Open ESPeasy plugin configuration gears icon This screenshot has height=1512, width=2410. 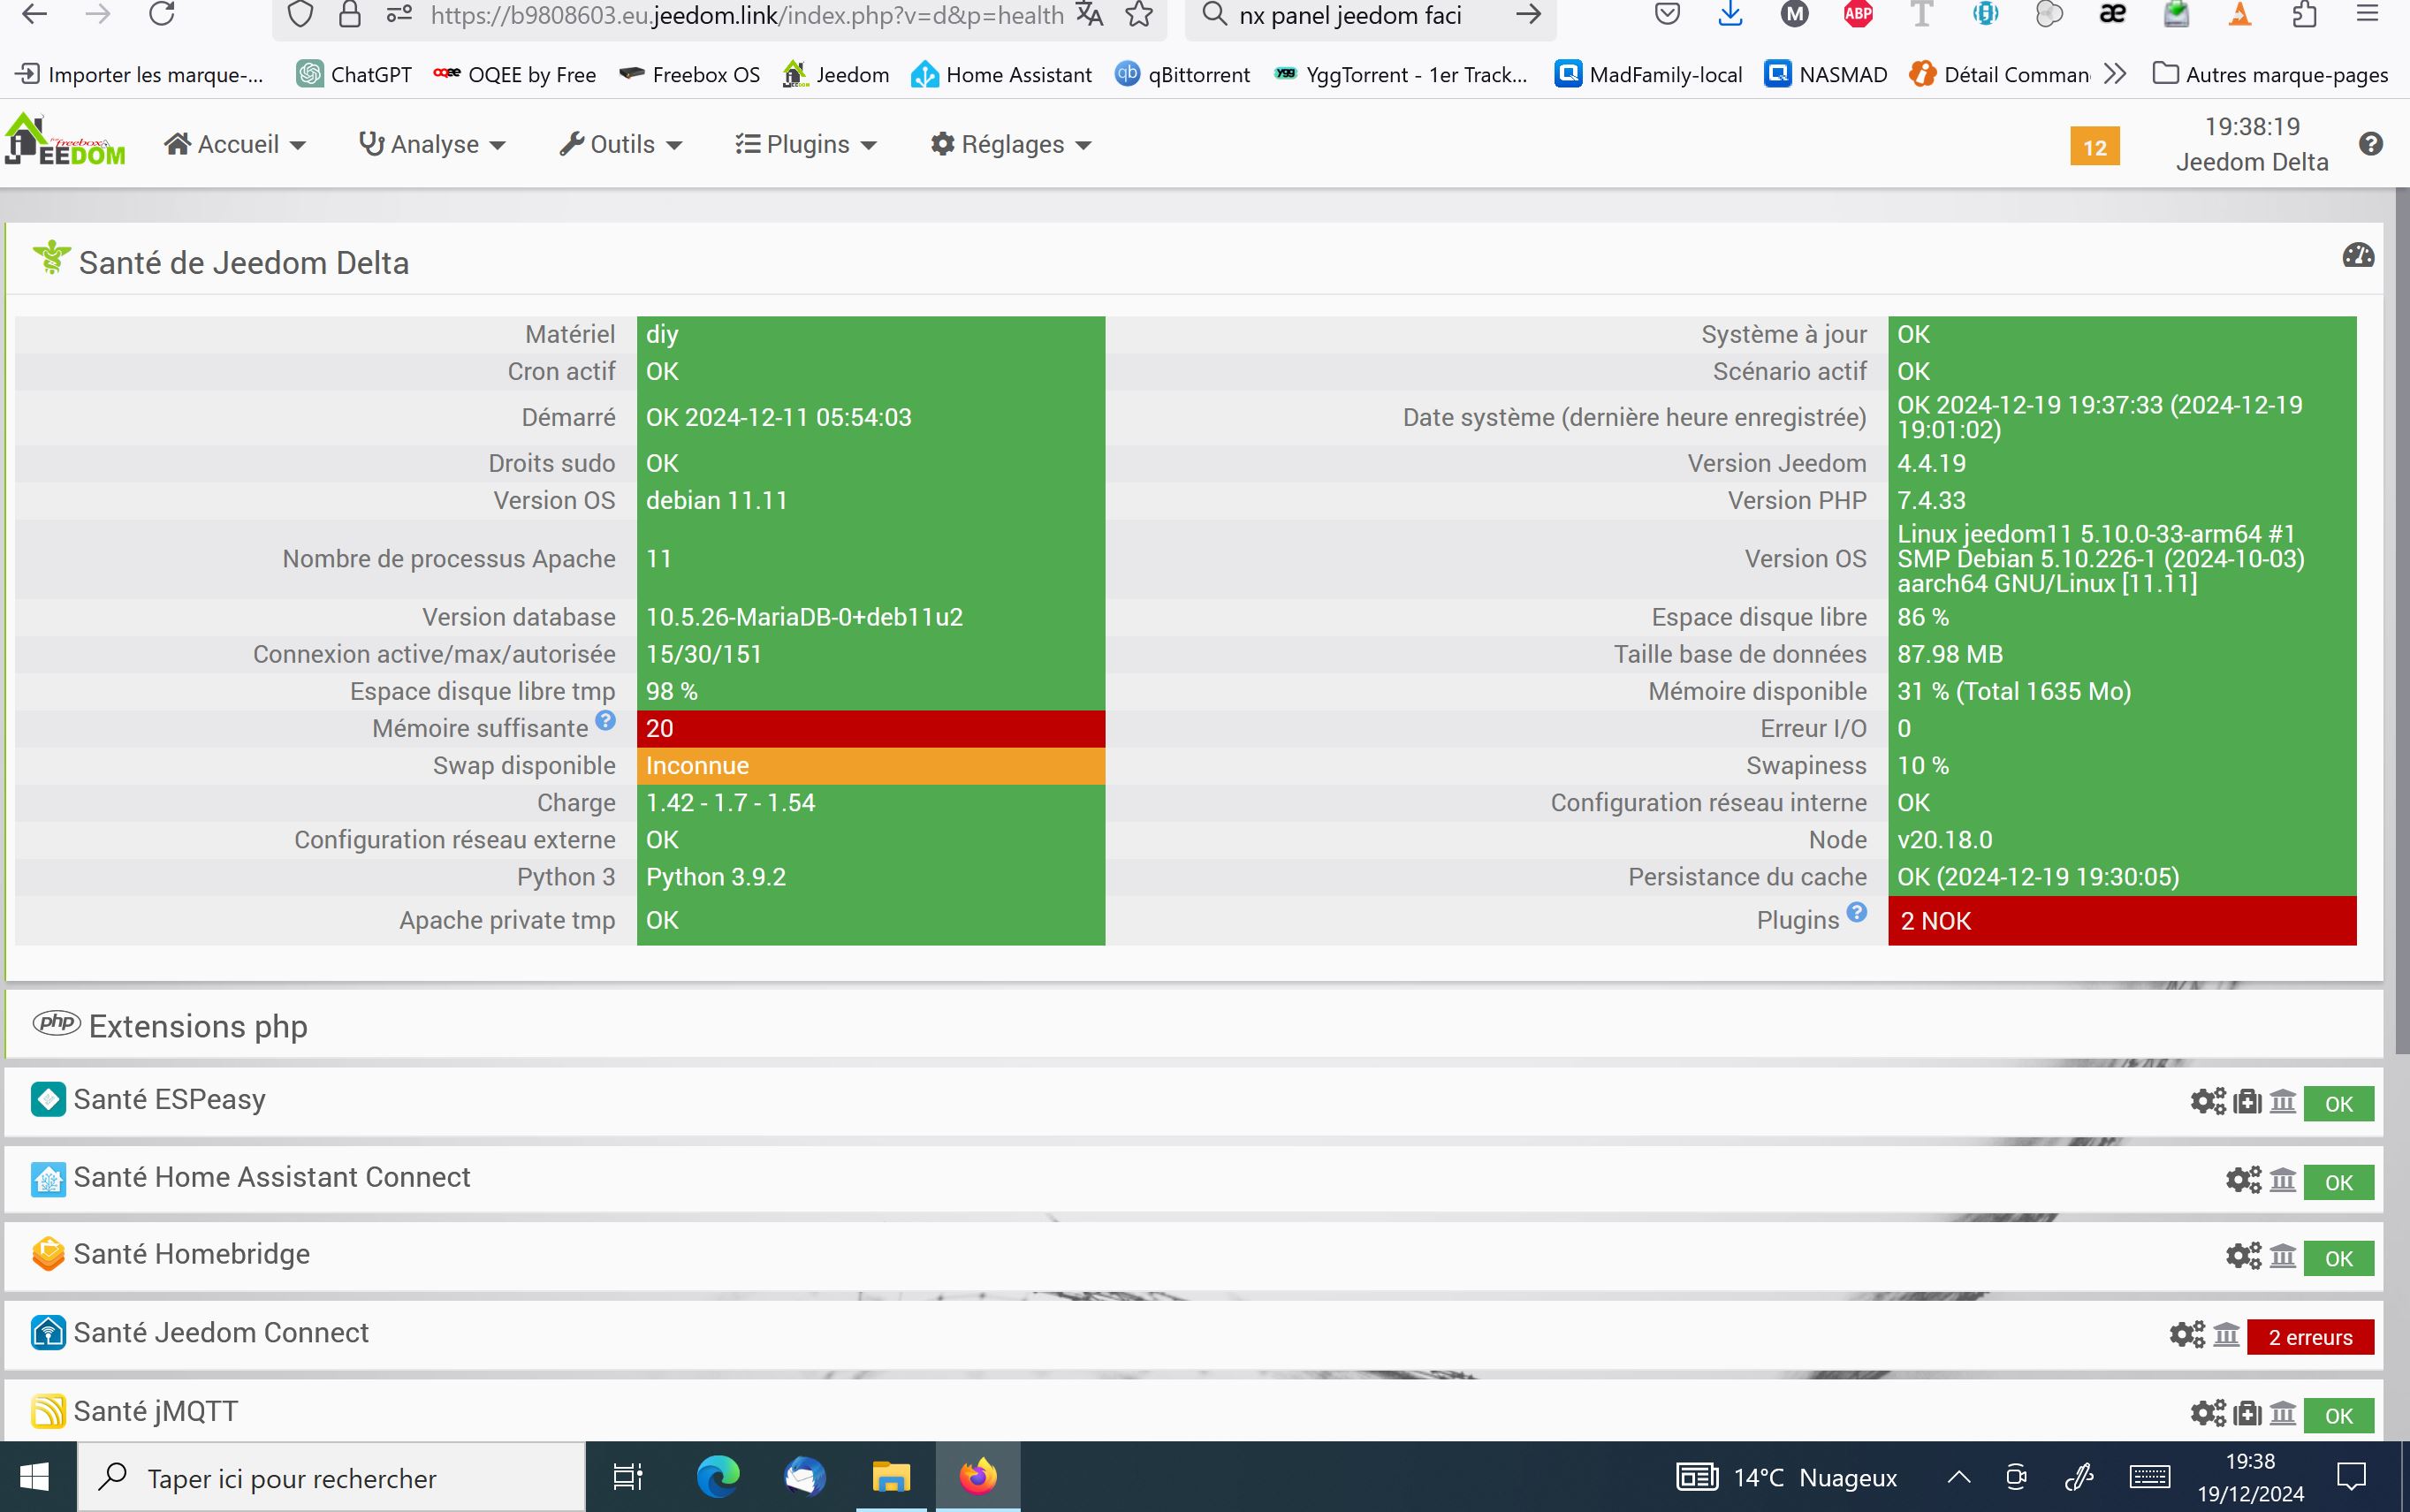(2208, 1102)
